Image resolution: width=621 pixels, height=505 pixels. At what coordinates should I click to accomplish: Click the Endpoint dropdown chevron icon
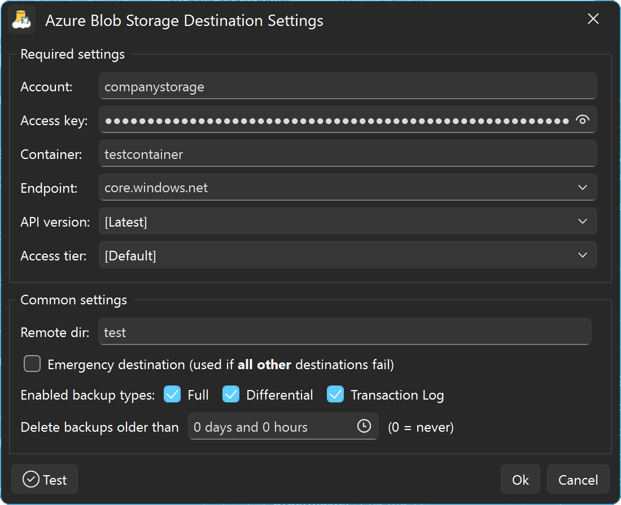pyautogui.click(x=582, y=187)
